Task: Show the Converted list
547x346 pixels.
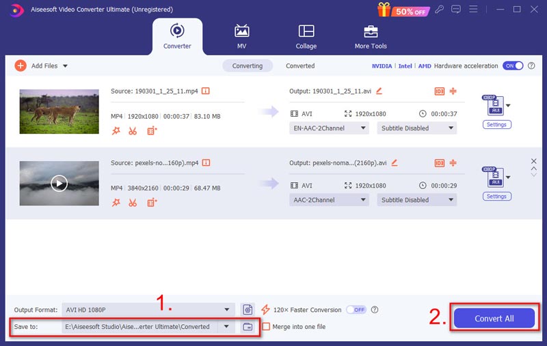Action: point(300,66)
